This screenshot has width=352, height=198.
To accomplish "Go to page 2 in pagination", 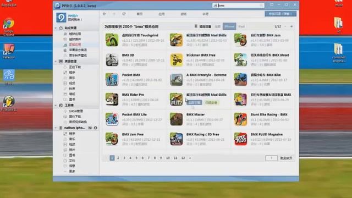I will [x=118, y=158].
